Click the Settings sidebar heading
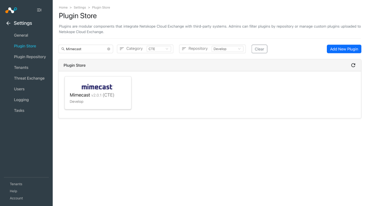Viewport: 367px width, 206px height. click(23, 23)
